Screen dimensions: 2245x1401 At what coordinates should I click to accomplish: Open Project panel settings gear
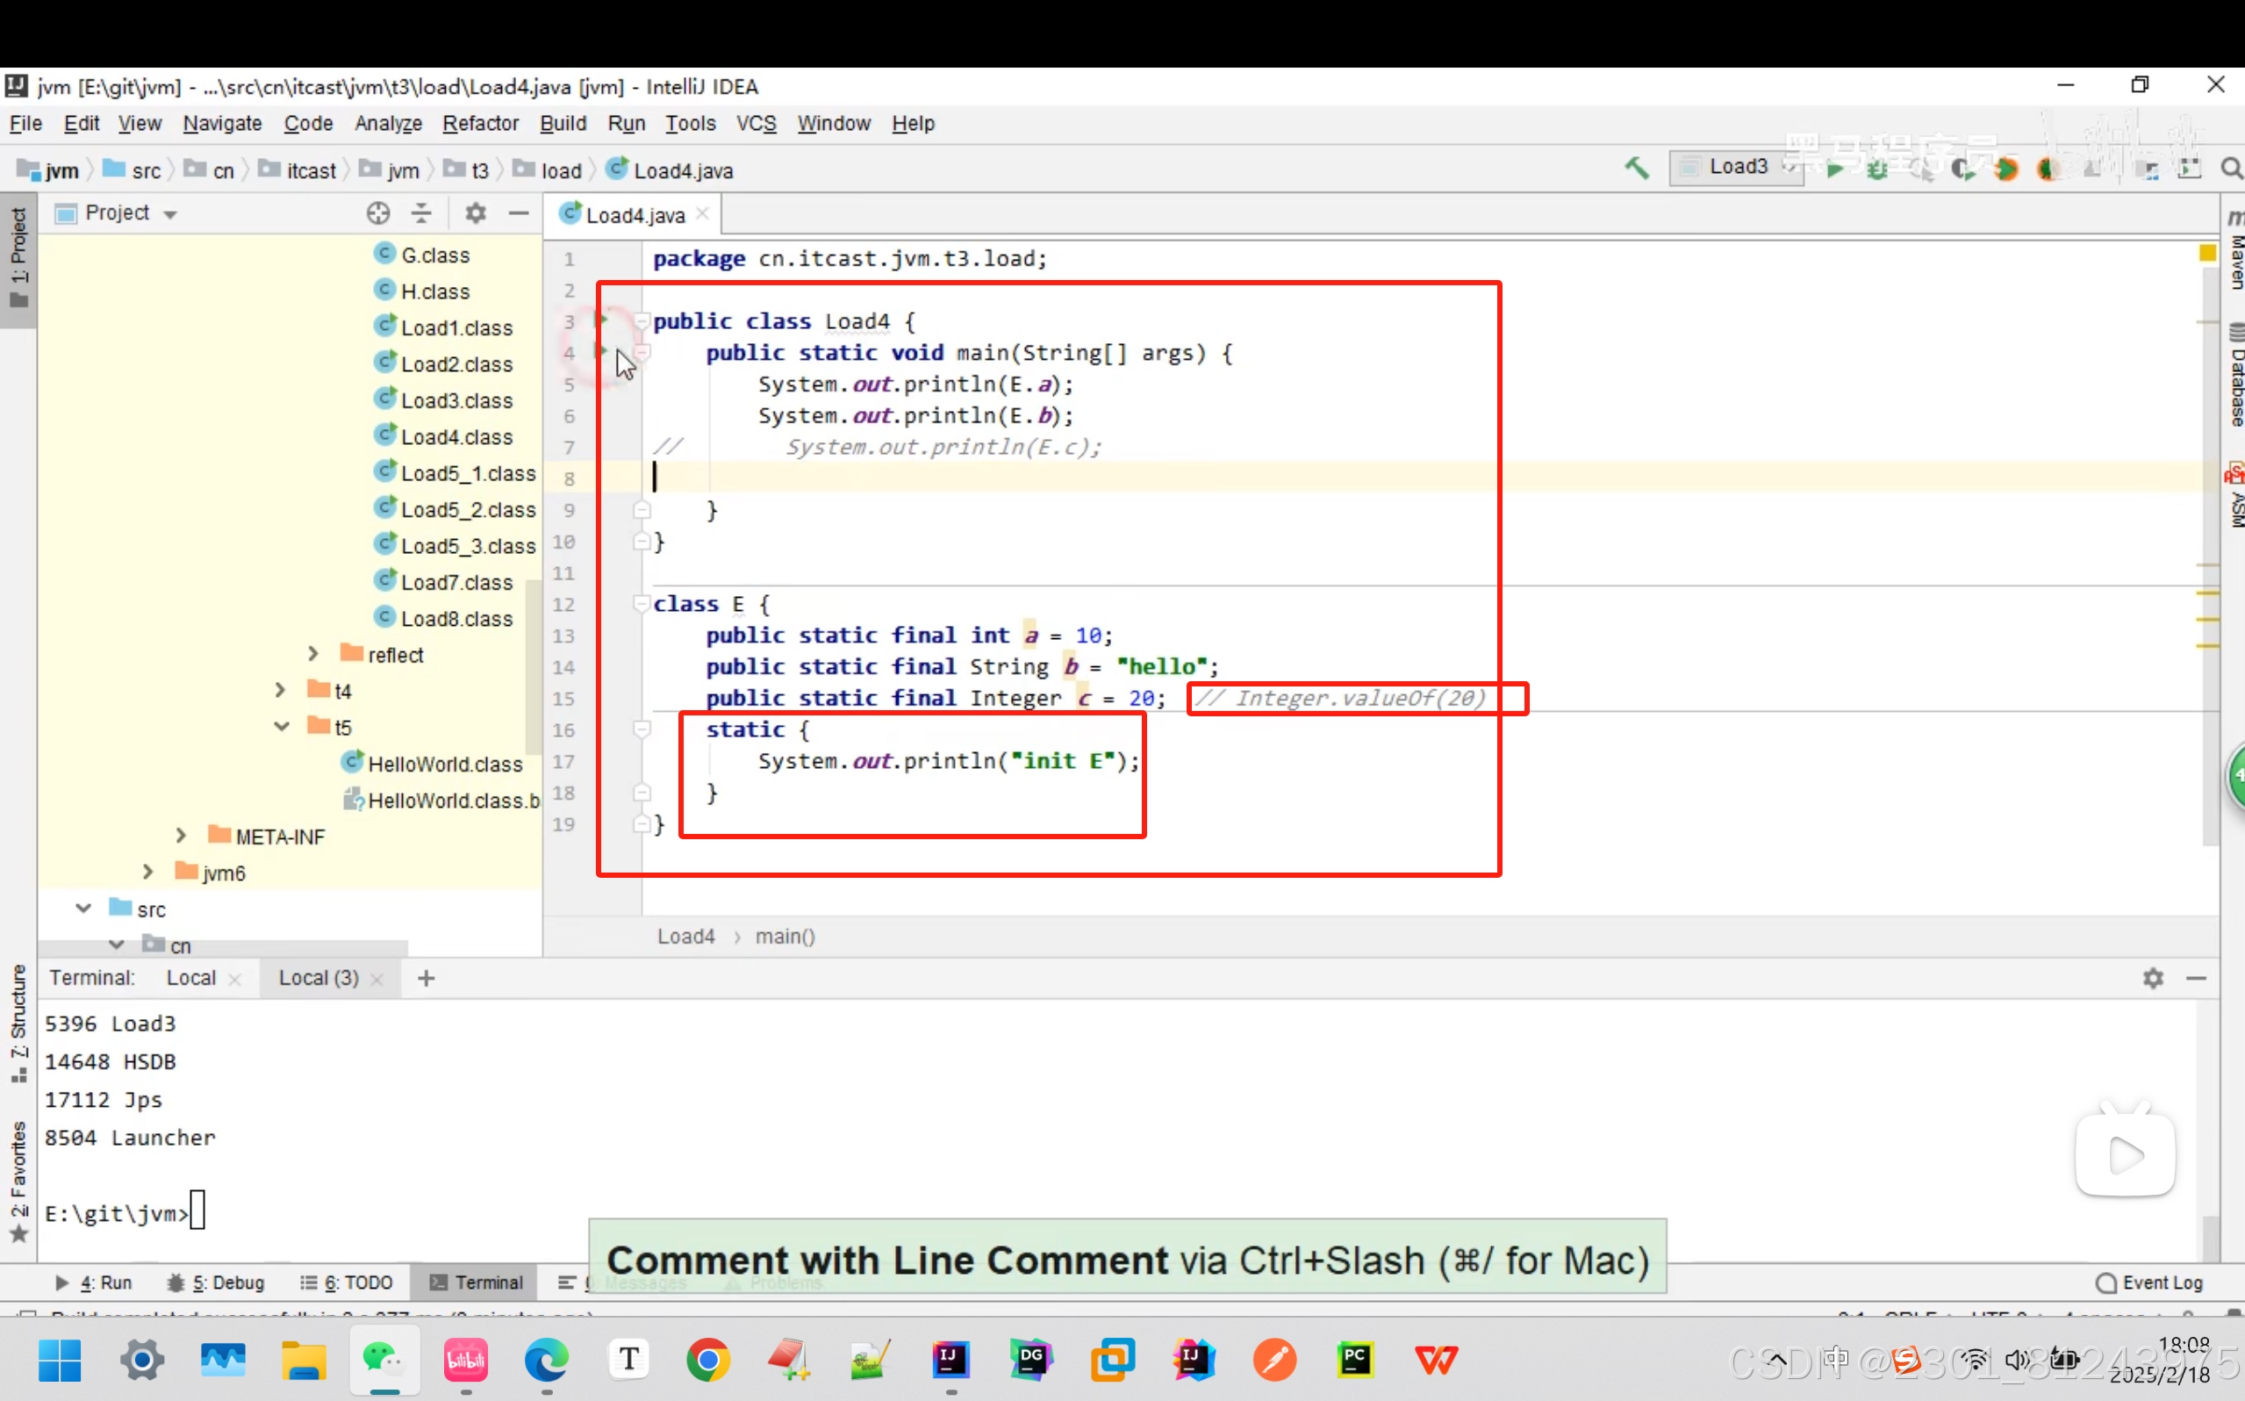[475, 213]
